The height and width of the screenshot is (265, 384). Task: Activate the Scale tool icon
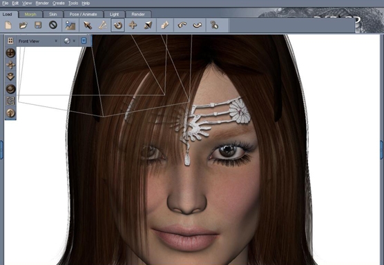pos(148,25)
